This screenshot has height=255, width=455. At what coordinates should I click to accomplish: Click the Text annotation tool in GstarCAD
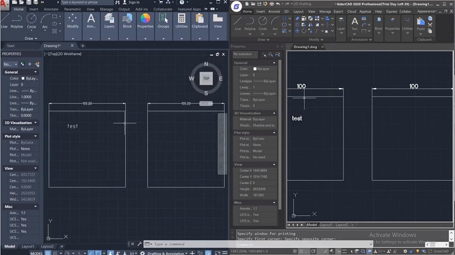click(355, 22)
